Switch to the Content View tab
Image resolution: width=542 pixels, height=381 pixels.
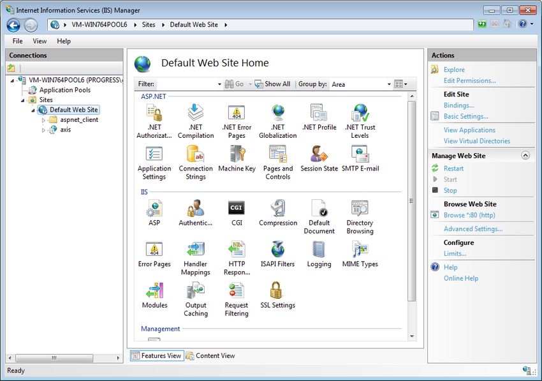210,355
